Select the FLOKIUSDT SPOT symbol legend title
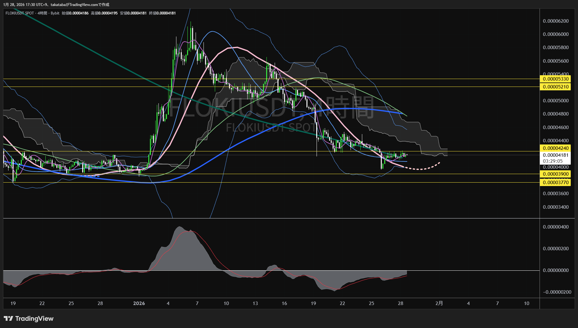 [x=20, y=13]
